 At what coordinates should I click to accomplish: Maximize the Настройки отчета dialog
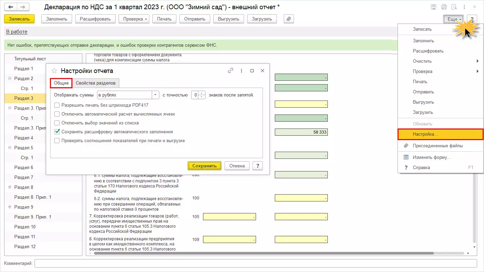pyautogui.click(x=252, y=71)
